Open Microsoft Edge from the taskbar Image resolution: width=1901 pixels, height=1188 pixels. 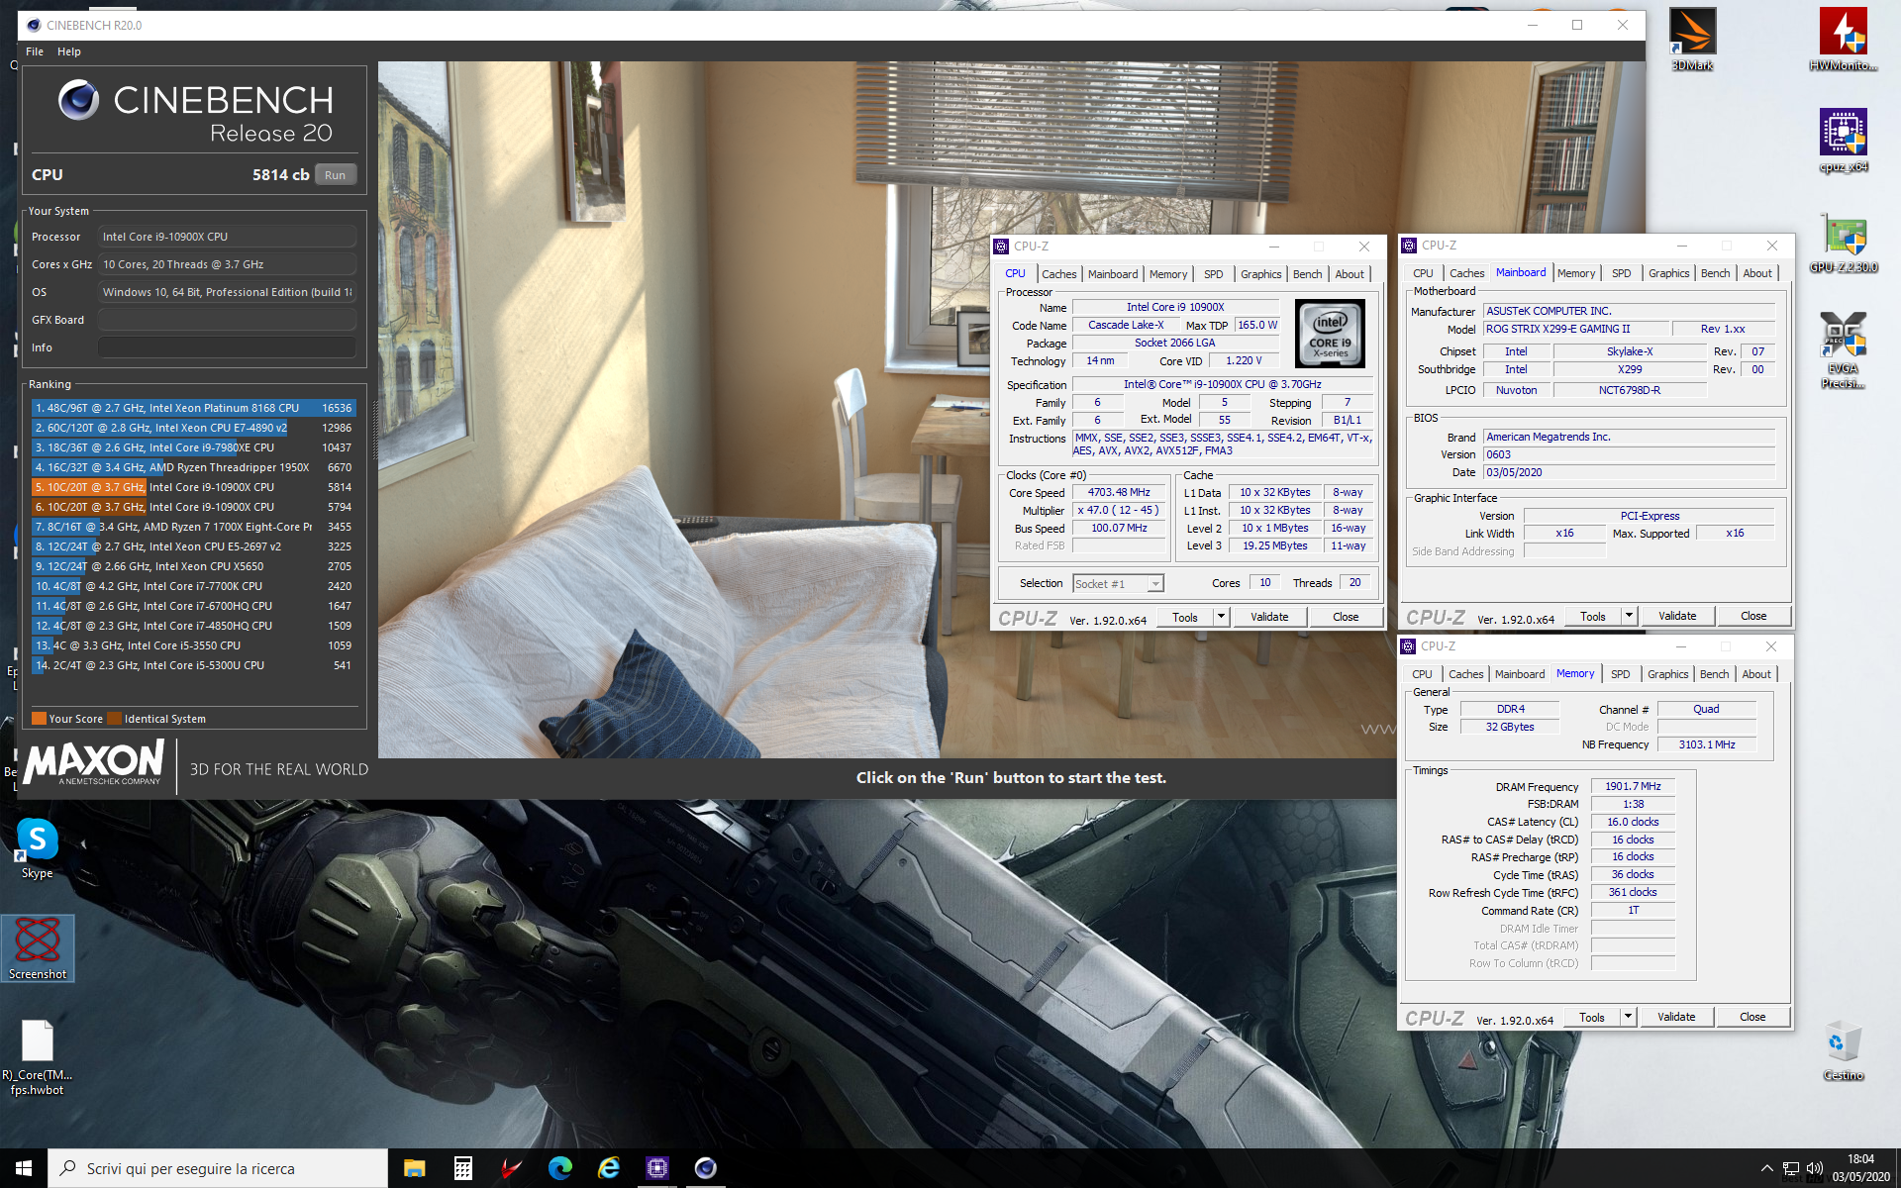pyautogui.click(x=559, y=1168)
